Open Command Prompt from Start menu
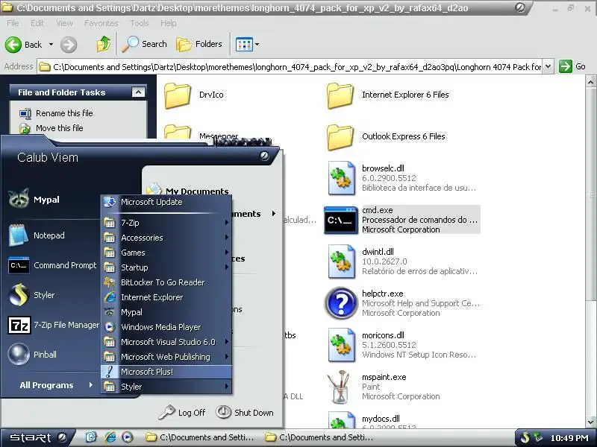Screen dimensions: 597x447 click(x=51, y=265)
